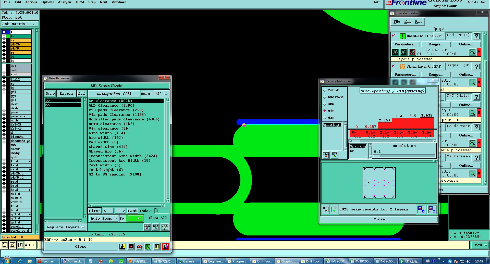Click help question mark for Signal Layer check
490x264 pixels.
coord(476,67)
